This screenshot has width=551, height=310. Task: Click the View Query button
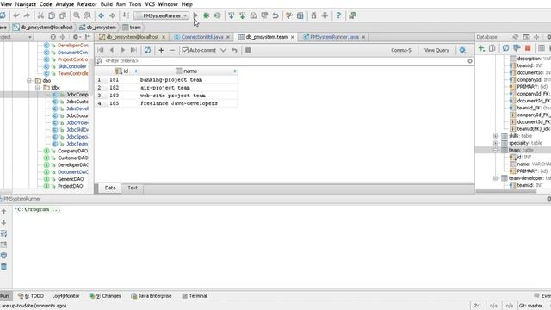point(436,50)
